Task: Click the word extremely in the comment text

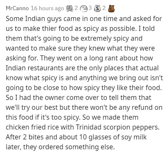Action: [96, 39]
